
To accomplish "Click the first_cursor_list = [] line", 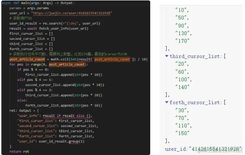I will click(31, 33).
